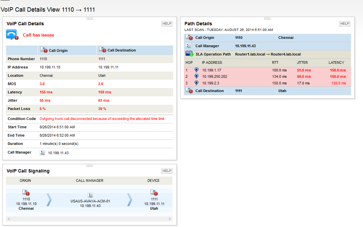The width and height of the screenshot is (363, 227).
Task: Click the arrow between Origin and Call Manager
Action: click(x=49, y=199)
